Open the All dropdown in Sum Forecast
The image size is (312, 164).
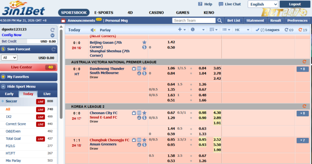9,58
